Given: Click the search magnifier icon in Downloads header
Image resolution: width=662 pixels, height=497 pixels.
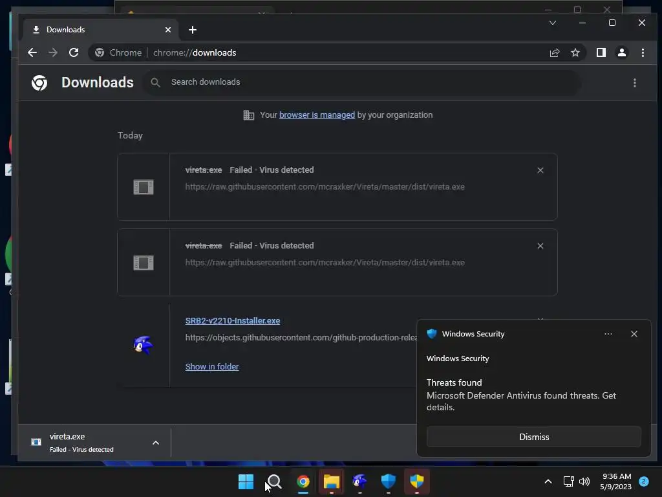Looking at the screenshot, I should point(155,82).
